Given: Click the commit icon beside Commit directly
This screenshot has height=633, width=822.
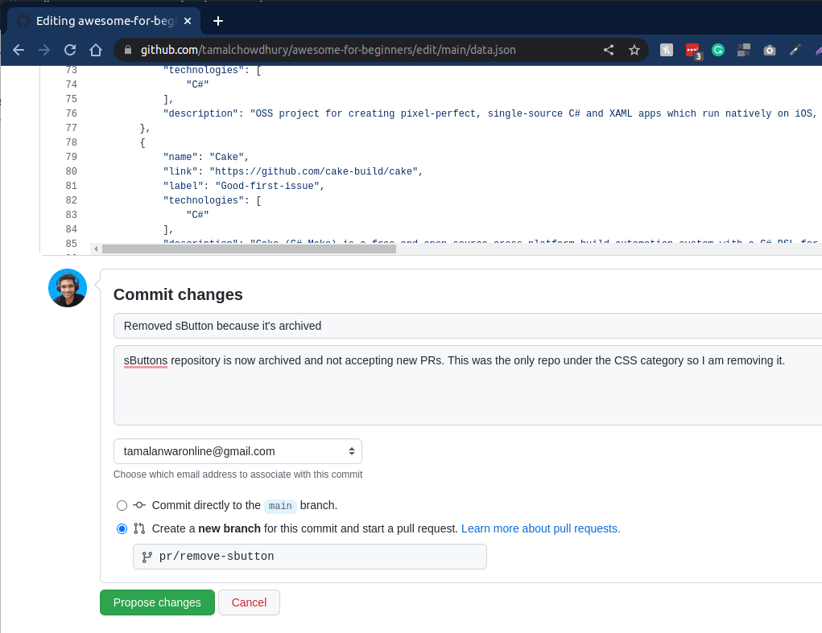Looking at the screenshot, I should (139, 505).
